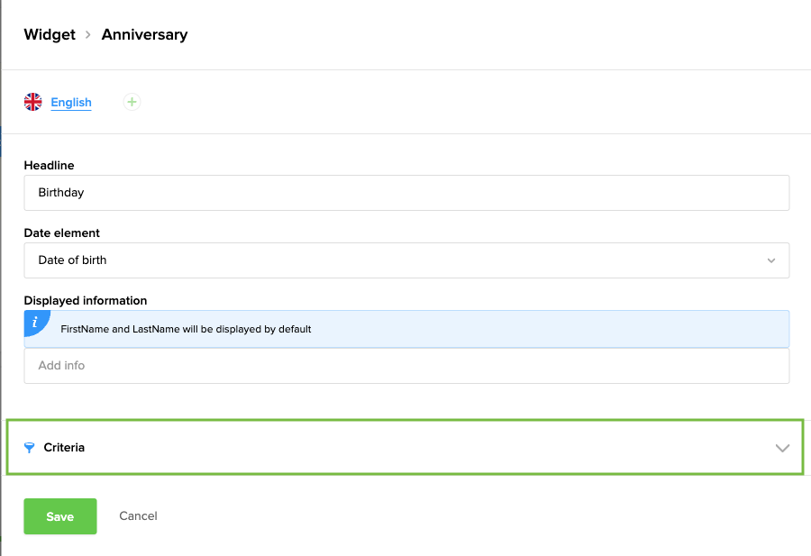The height and width of the screenshot is (556, 811).
Task: Click the Criteria funnel filter icon
Action: tap(30, 447)
